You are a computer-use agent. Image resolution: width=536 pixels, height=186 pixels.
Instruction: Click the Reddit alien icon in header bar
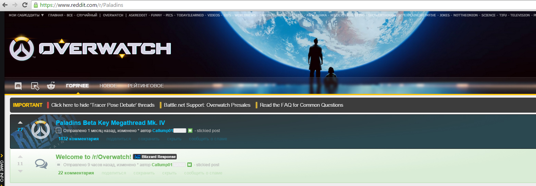click(x=51, y=86)
